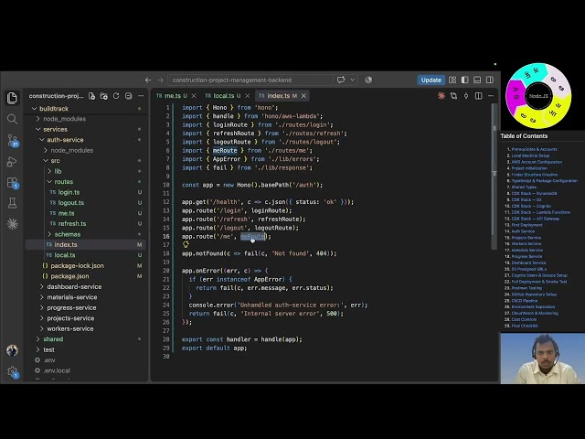The image size is (585, 439).
Task: Open .env.local in the file tree
Action: [x=57, y=370]
